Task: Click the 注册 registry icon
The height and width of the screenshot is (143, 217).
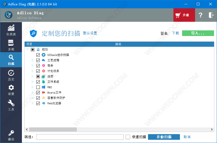Action: (44, 76)
